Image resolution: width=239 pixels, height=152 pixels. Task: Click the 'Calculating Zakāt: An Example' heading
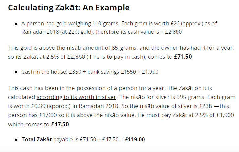pos(69,8)
